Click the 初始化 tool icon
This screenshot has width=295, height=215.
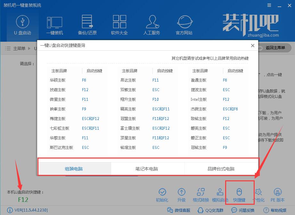click(162, 193)
